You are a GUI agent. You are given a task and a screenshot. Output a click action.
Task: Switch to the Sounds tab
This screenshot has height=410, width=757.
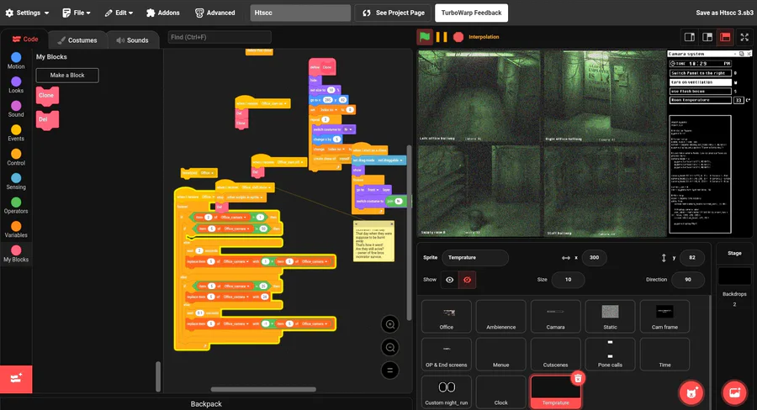pyautogui.click(x=132, y=40)
